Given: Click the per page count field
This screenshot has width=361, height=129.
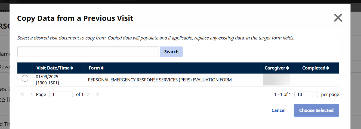Looking at the screenshot, I should point(306,94).
